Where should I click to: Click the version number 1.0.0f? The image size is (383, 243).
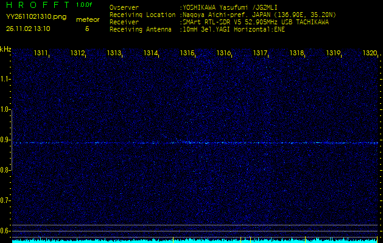(85, 5)
